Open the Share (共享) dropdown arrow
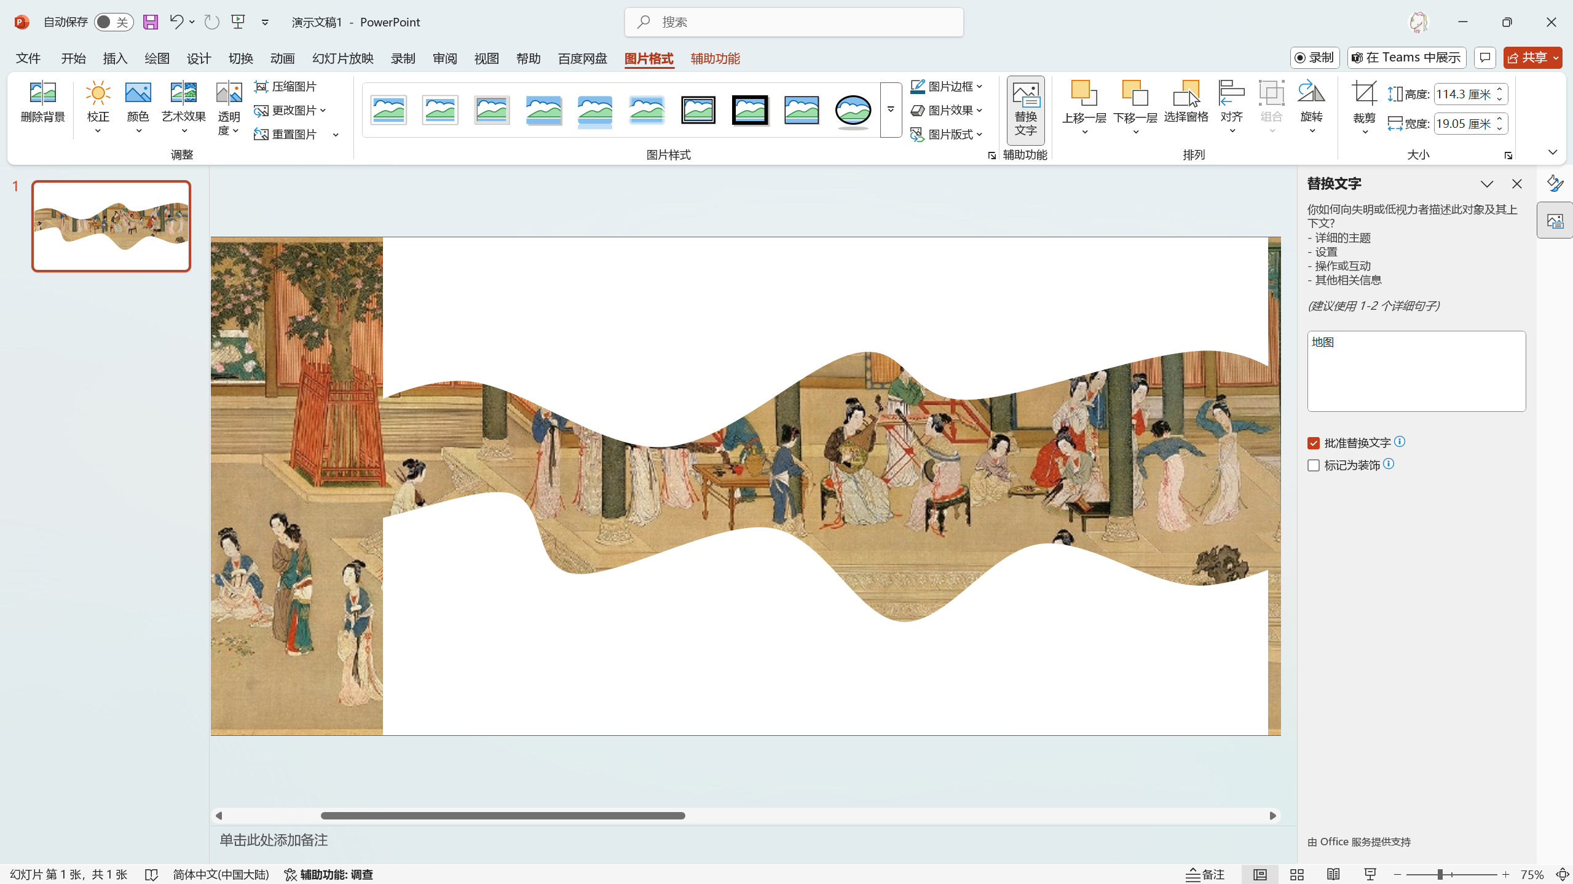This screenshot has width=1573, height=884. (1556, 58)
